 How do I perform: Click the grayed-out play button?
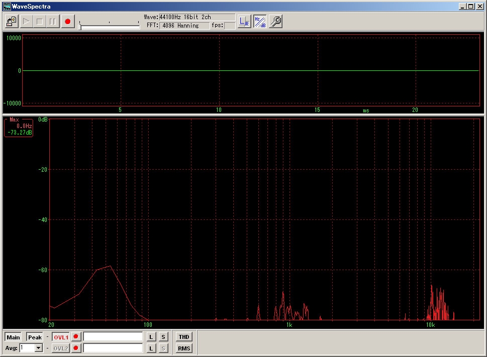point(26,22)
